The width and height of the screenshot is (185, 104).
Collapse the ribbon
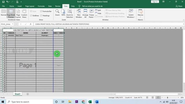(x=184, y=20)
